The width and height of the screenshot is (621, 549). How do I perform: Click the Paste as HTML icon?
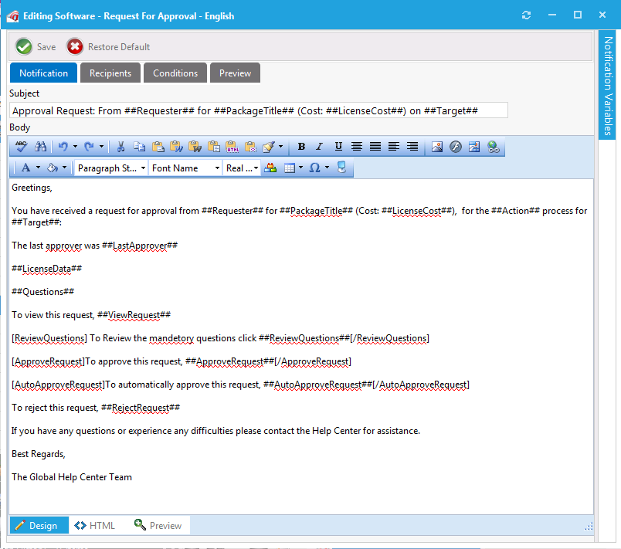[232, 147]
